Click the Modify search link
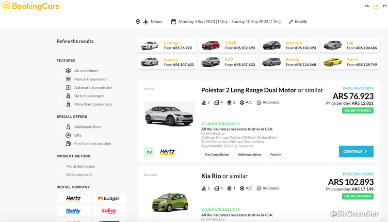This screenshot has width=388, height=222. pyautogui.click(x=301, y=22)
